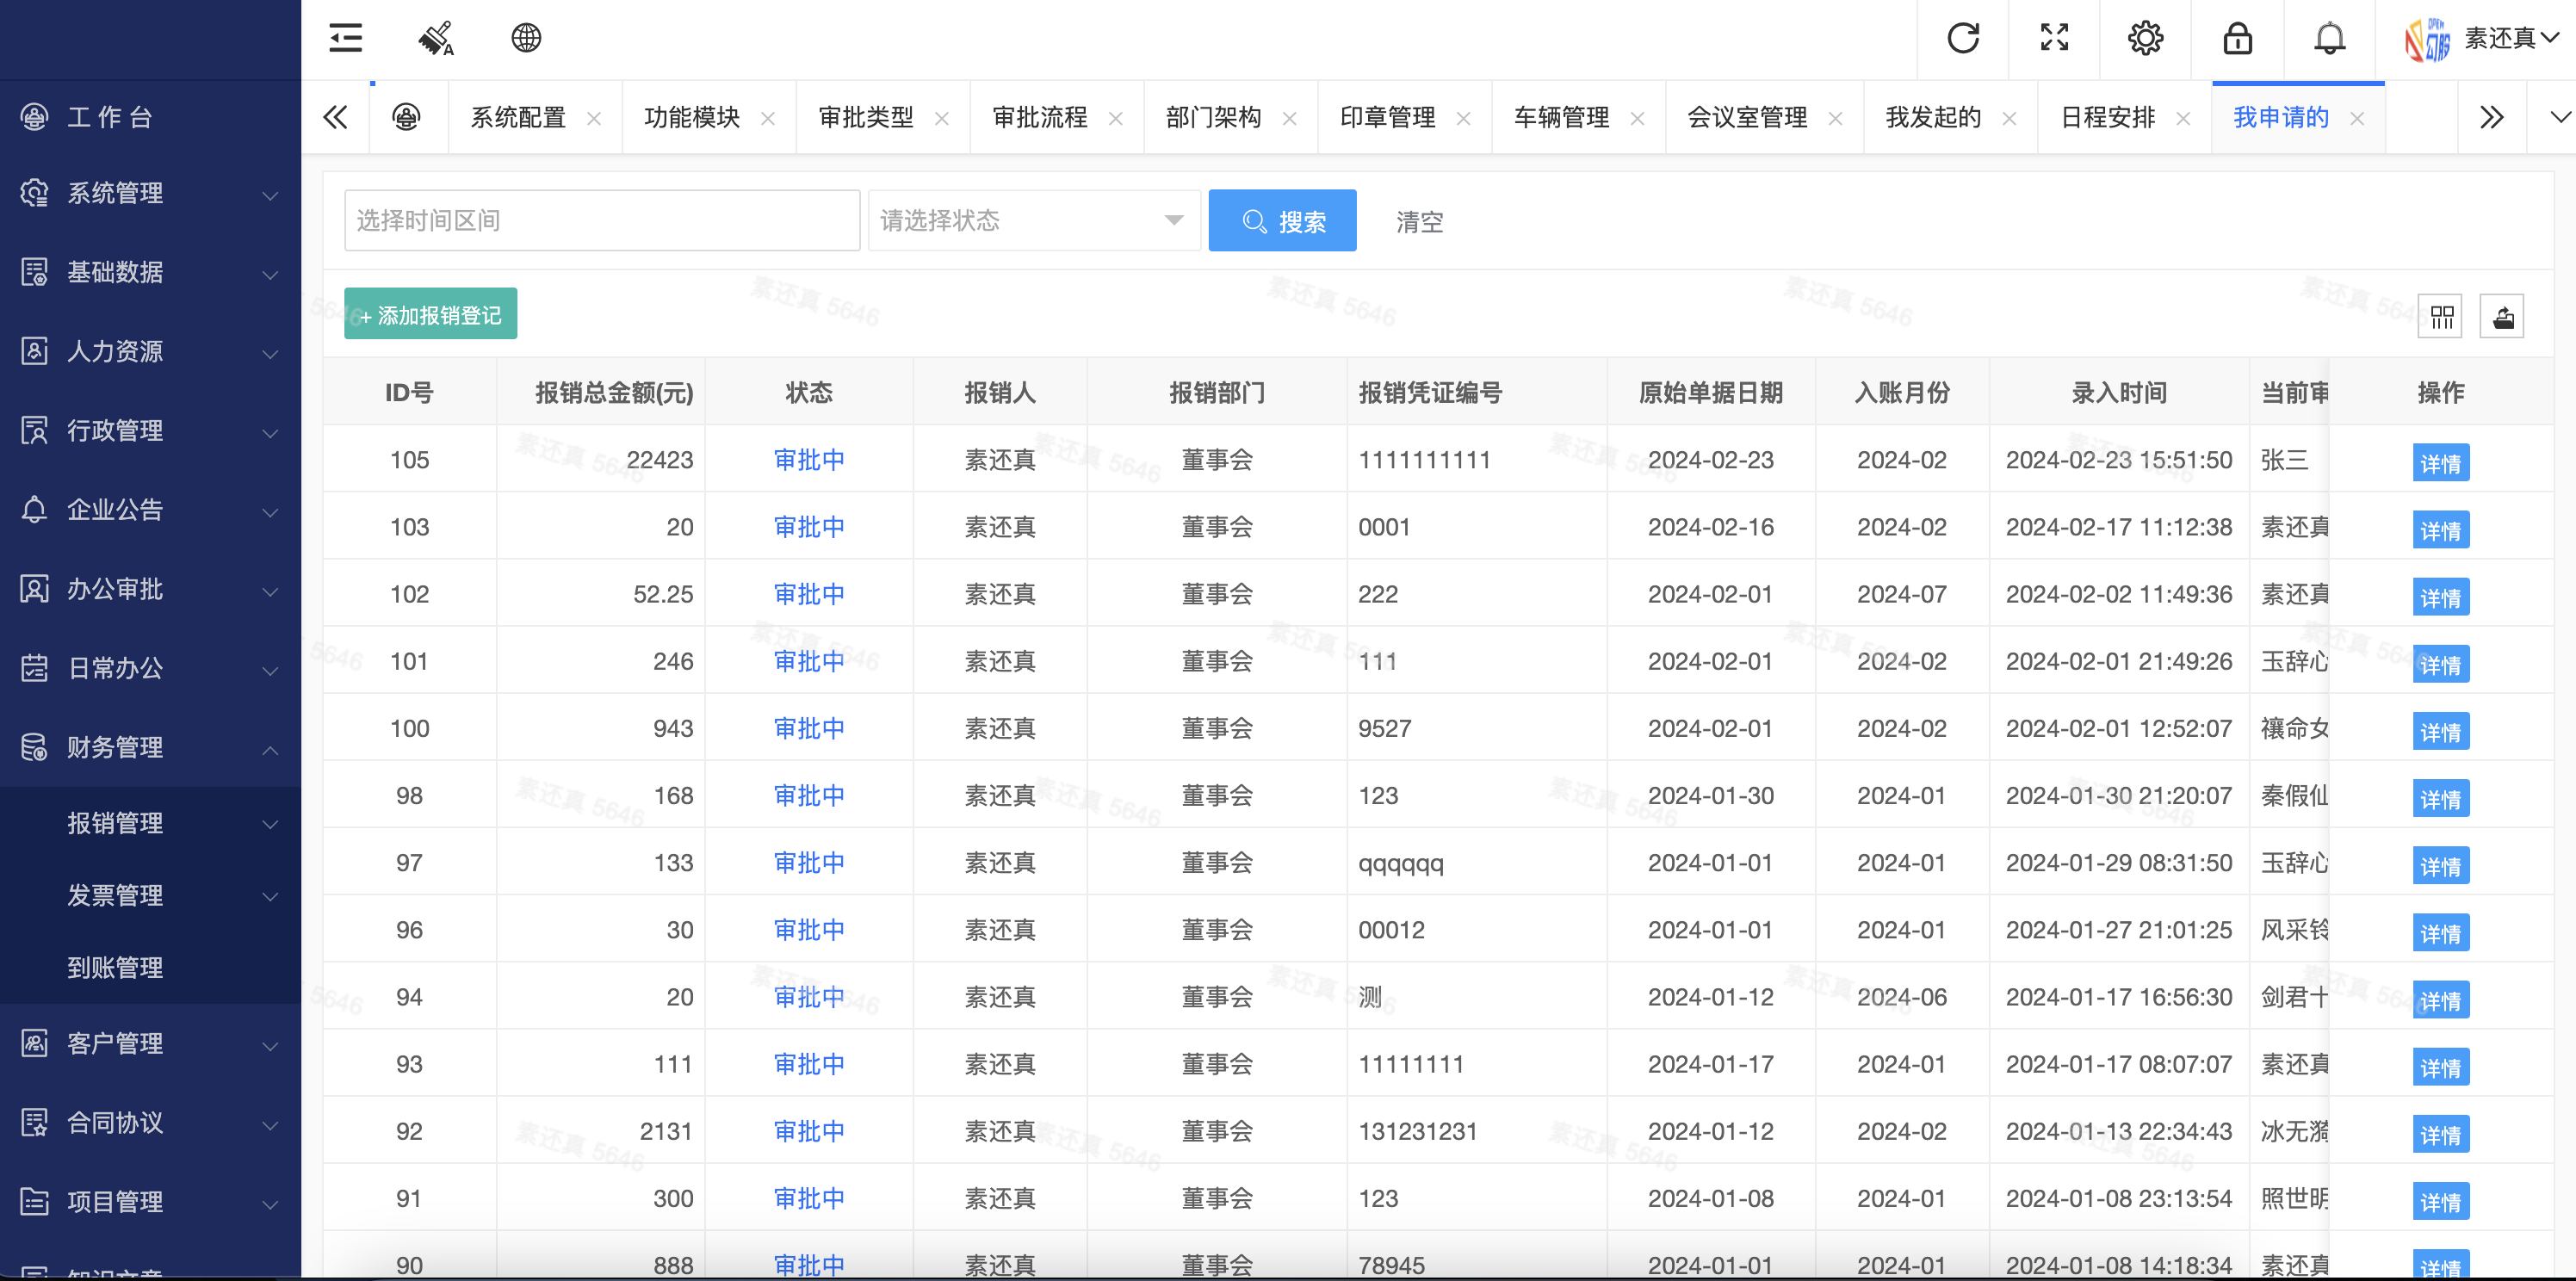Open the notification bell
Image resolution: width=2576 pixels, height=1281 pixels.
pos(2329,38)
